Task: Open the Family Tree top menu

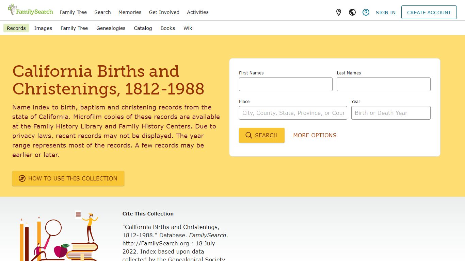Action: tap(73, 12)
